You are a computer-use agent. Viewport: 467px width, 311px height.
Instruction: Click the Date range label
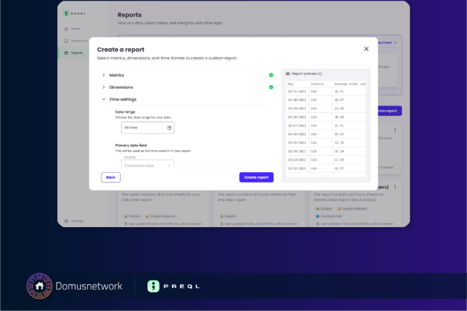click(125, 112)
